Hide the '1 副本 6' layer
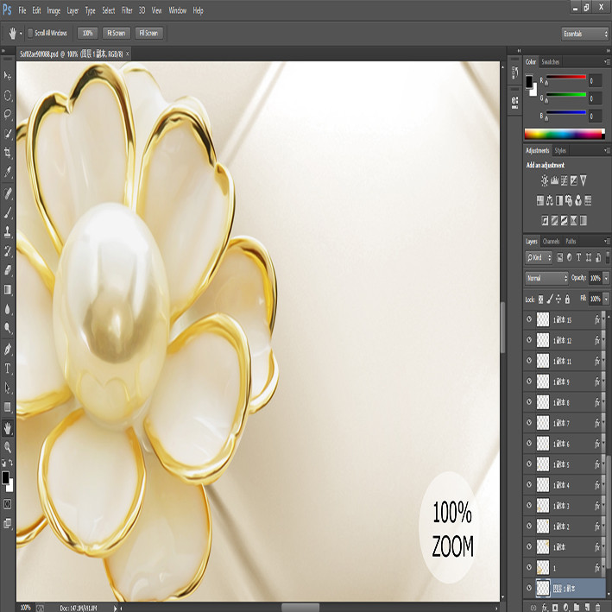The height and width of the screenshot is (612, 612). coord(529,443)
